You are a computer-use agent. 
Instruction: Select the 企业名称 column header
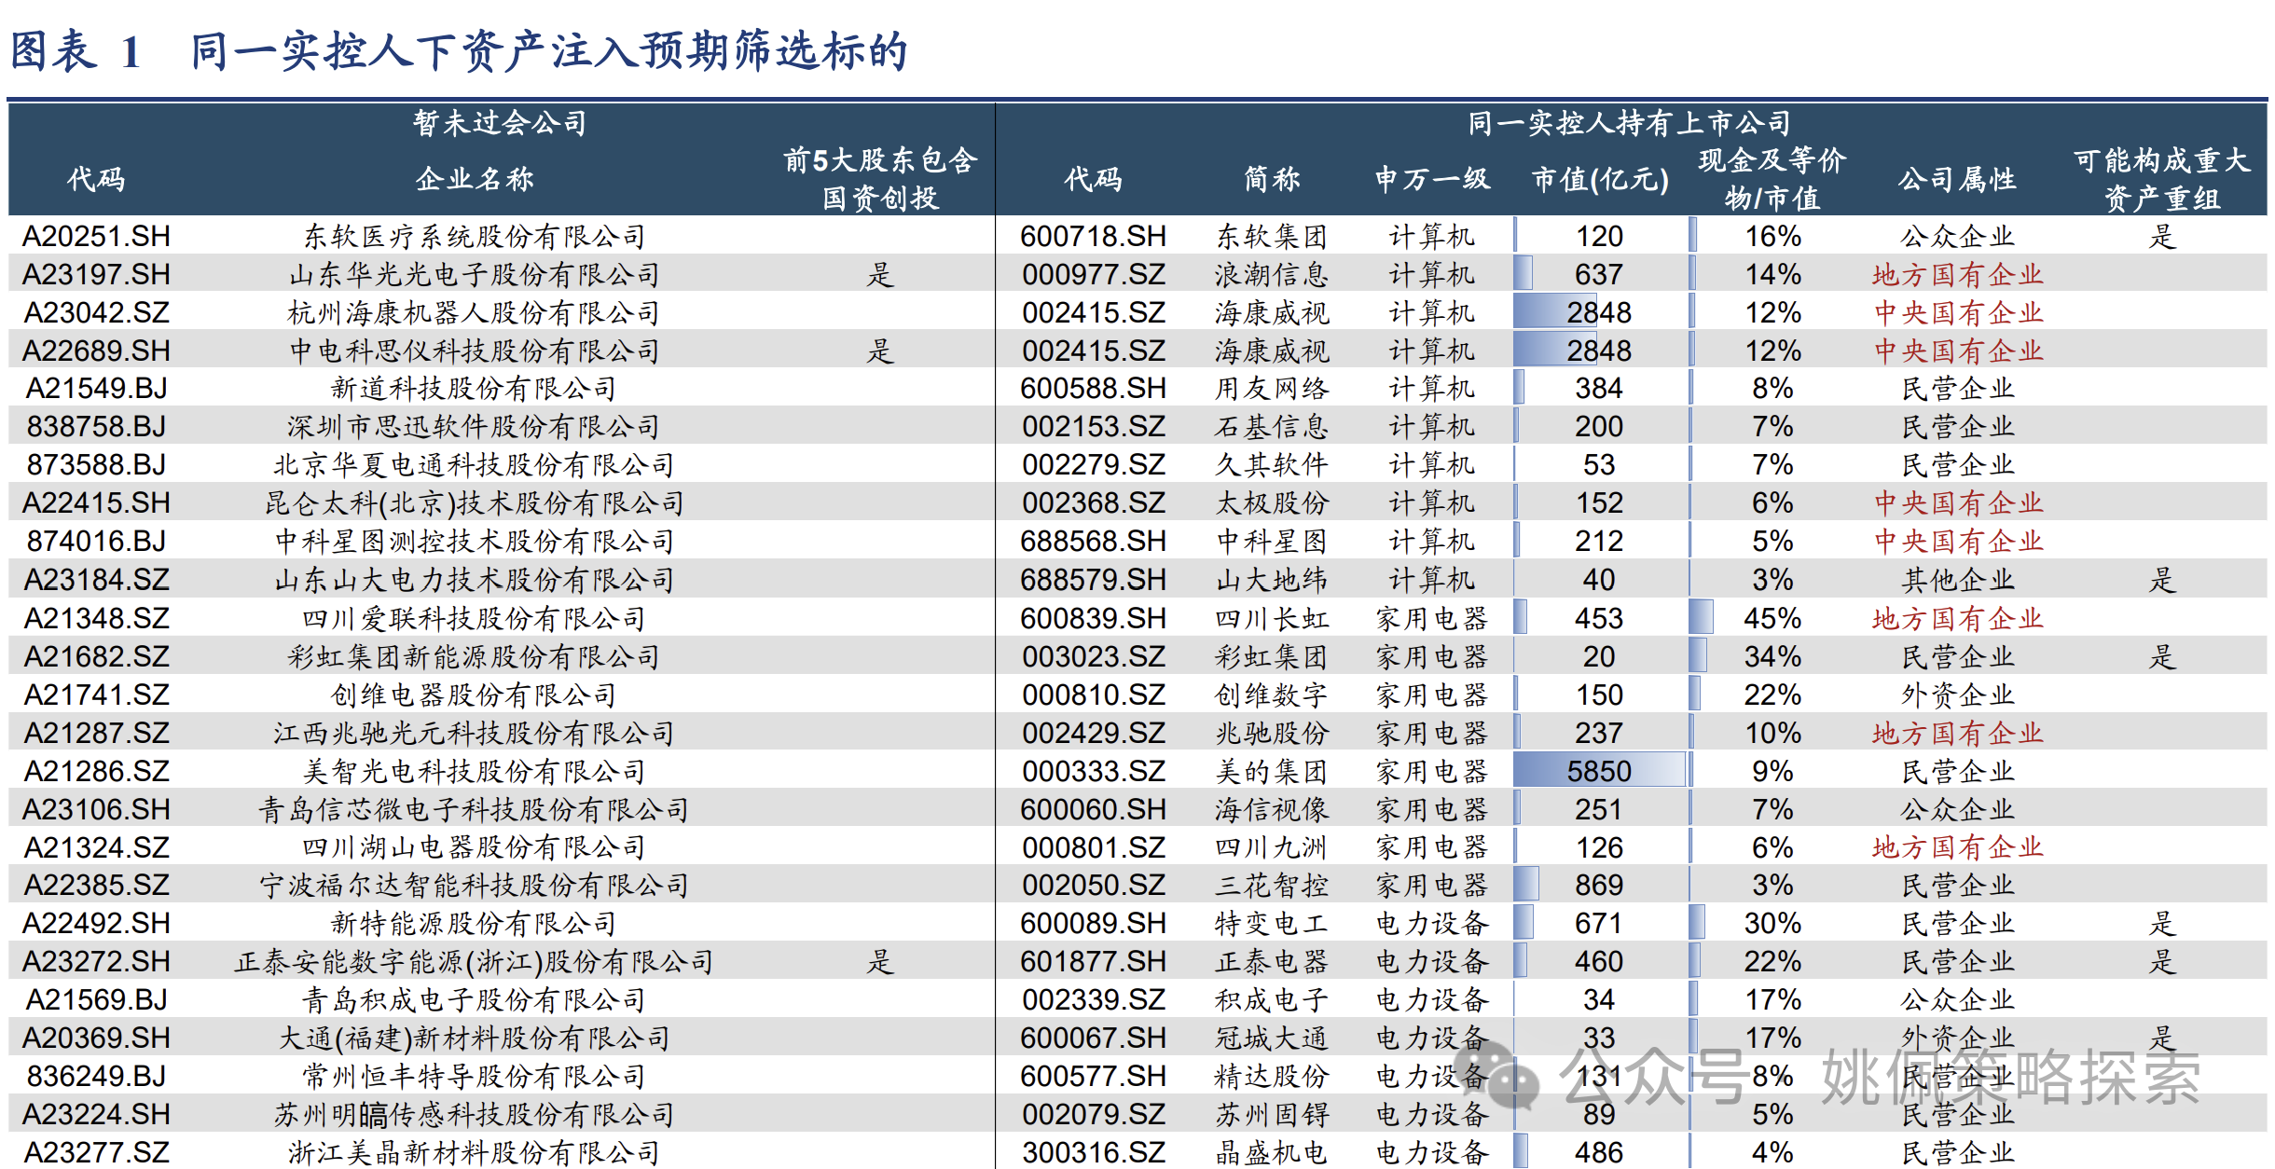(474, 178)
